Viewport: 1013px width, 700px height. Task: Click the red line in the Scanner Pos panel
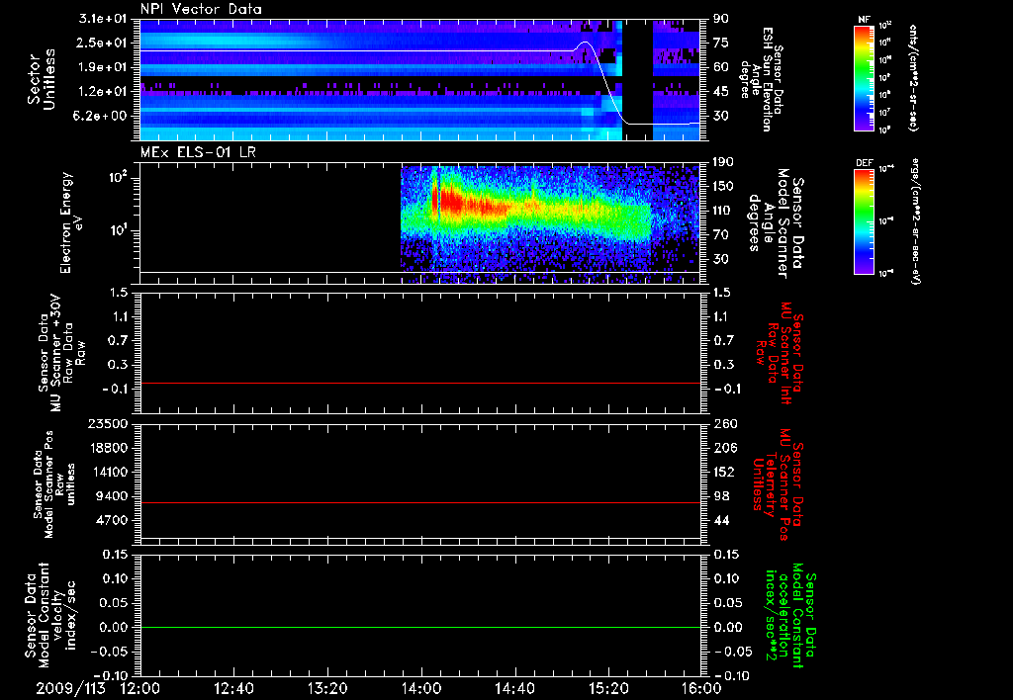[420, 502]
